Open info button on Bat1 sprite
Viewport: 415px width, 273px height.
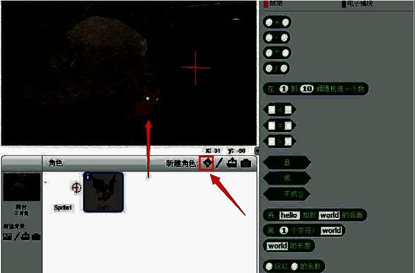88,176
